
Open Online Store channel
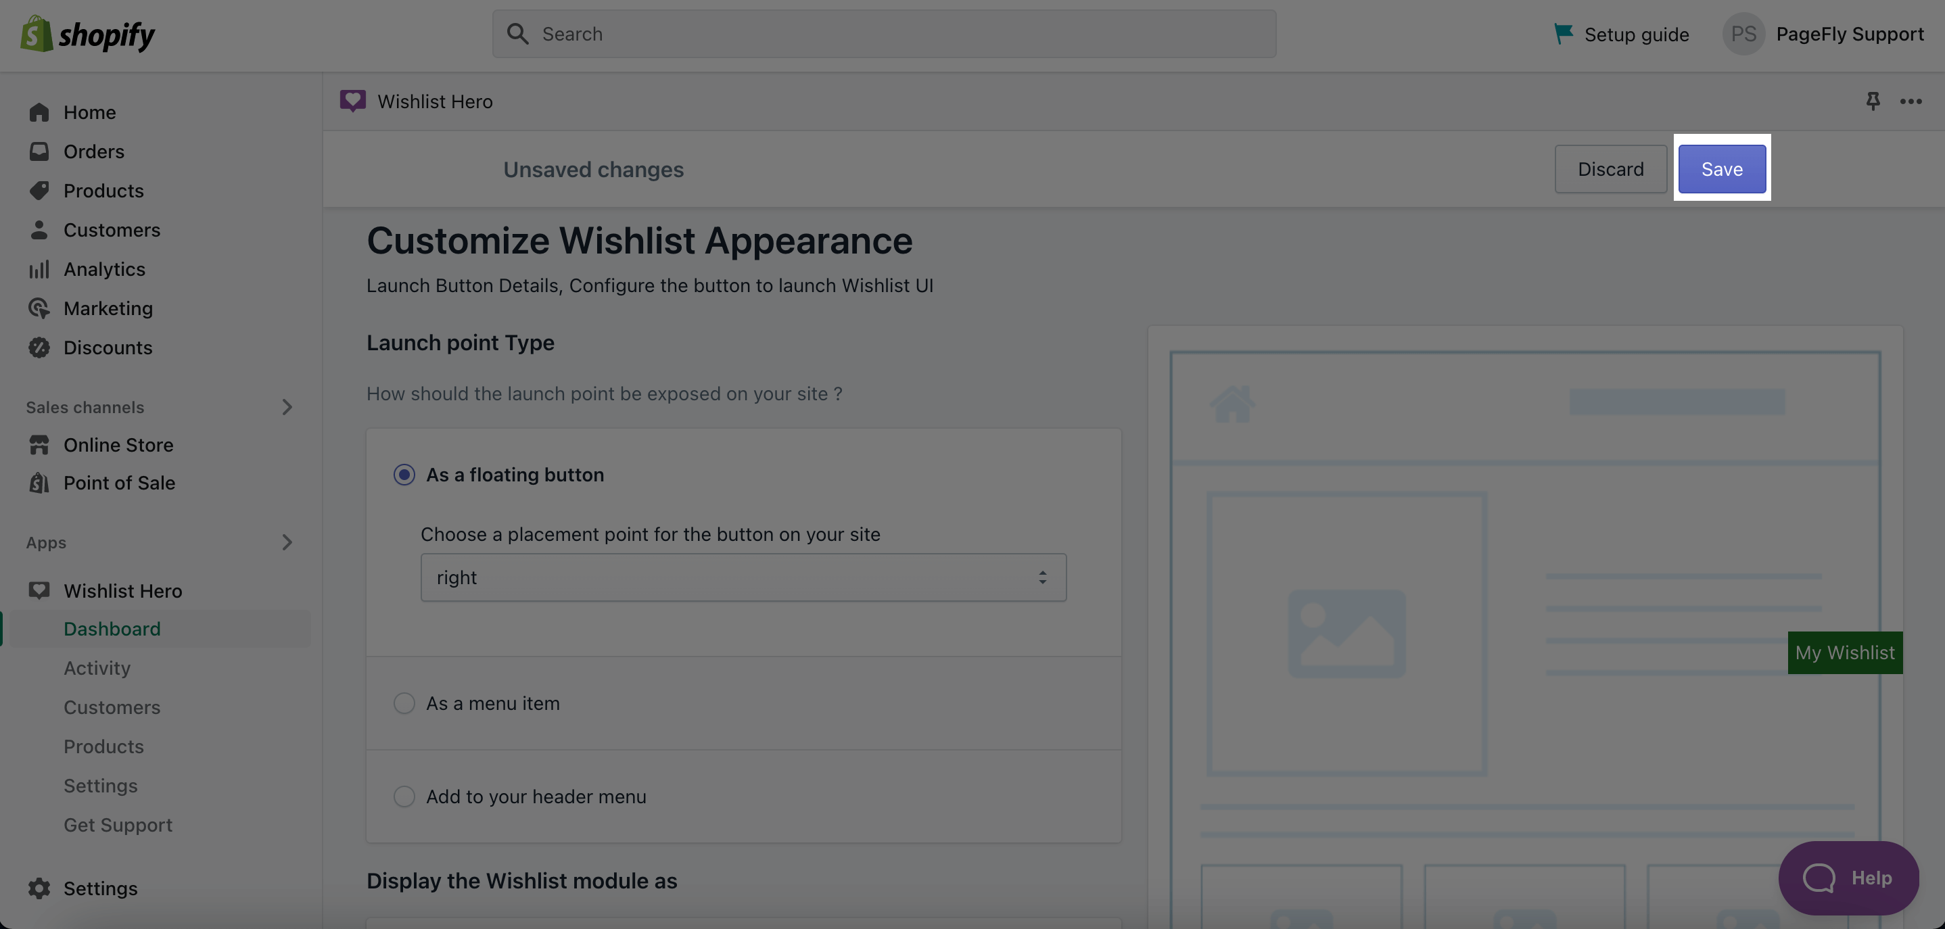118,446
